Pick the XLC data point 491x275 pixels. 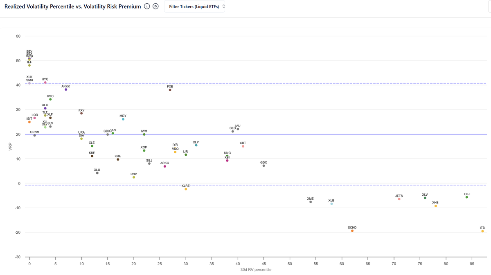[x=45, y=108]
